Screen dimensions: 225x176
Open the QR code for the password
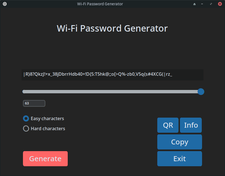(168, 125)
